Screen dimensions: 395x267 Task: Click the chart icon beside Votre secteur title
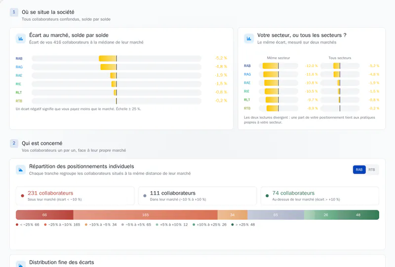249,38
